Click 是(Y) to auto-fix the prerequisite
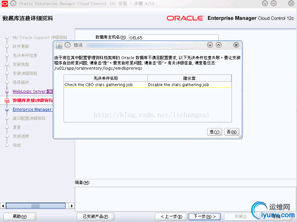297x222 pixels. click(x=214, y=132)
